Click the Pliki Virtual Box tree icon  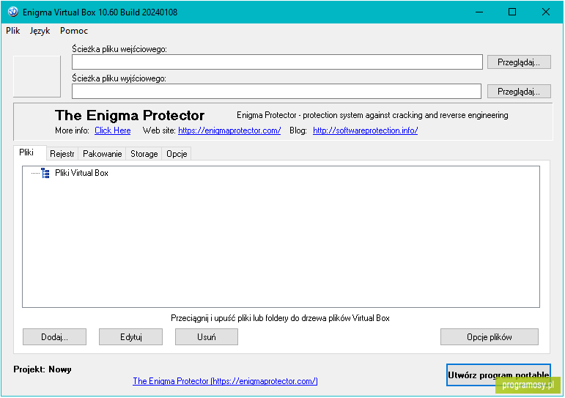[45, 173]
